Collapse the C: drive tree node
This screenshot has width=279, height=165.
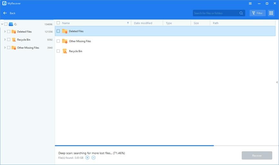(x=2, y=24)
